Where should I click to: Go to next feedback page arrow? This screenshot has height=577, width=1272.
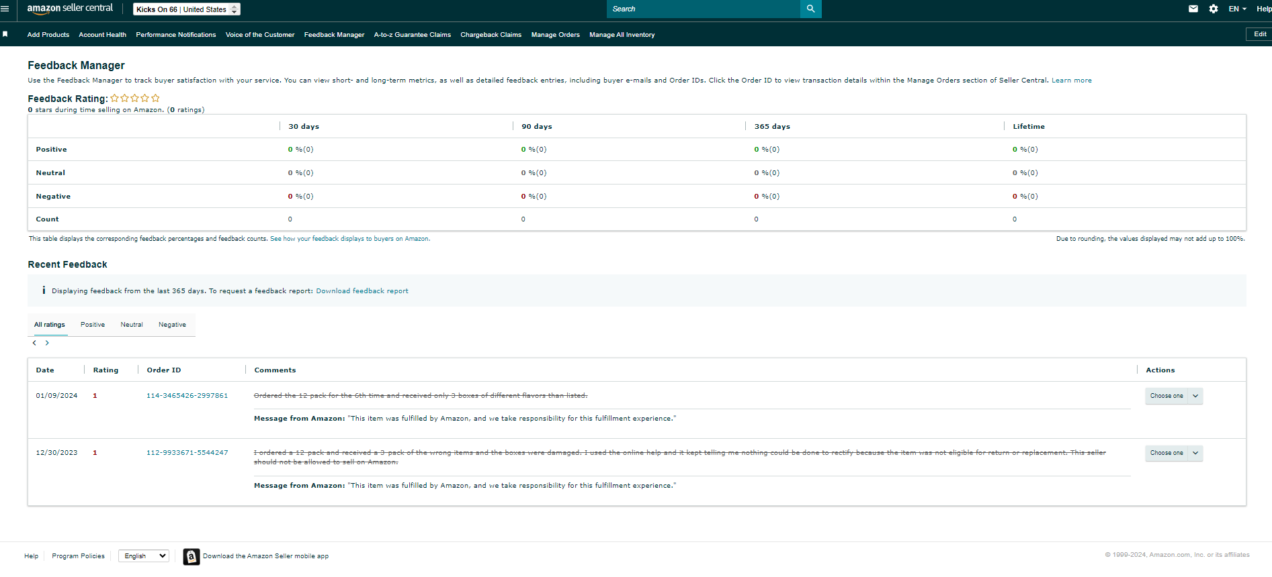tap(47, 343)
